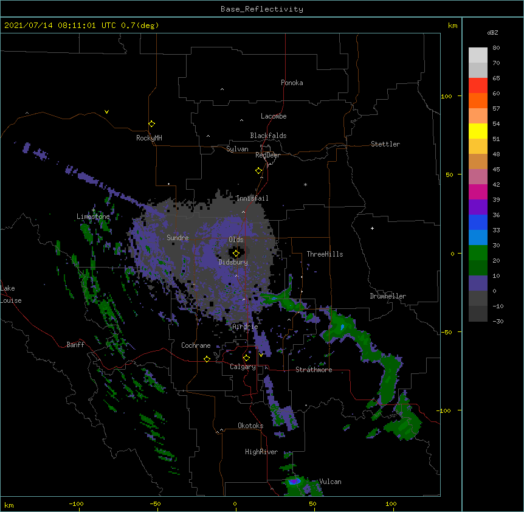Click the Base_Reflectivity title text
The image size is (524, 512).
click(x=262, y=9)
